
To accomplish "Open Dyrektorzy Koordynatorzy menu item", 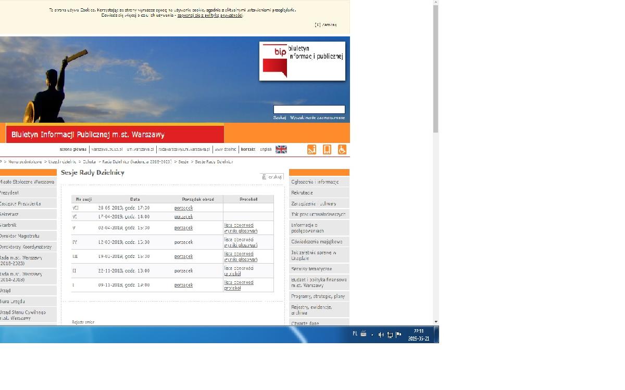I will 28,247.
